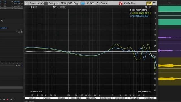
Task: Click the A#9 note readout
Action: [x=55, y=7]
